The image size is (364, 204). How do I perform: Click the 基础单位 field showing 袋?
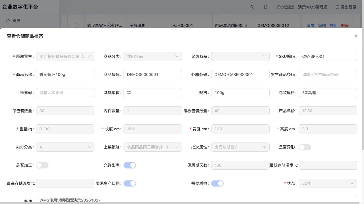pos(153,93)
